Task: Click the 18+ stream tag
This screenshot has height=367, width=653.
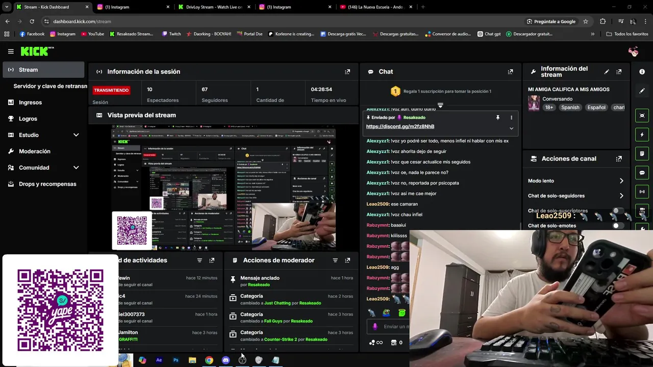Action: (x=549, y=108)
